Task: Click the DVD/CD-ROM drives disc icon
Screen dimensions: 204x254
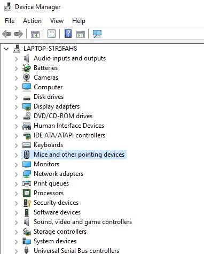Action: (x=27, y=116)
